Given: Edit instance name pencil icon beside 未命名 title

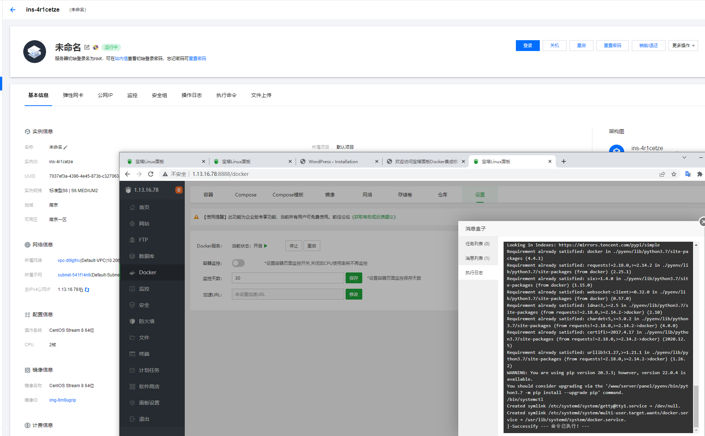Looking at the screenshot, I should pyautogui.click(x=87, y=47).
